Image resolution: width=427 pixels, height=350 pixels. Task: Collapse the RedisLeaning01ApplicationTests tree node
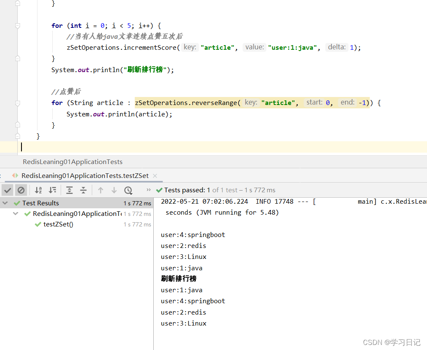tap(16, 214)
